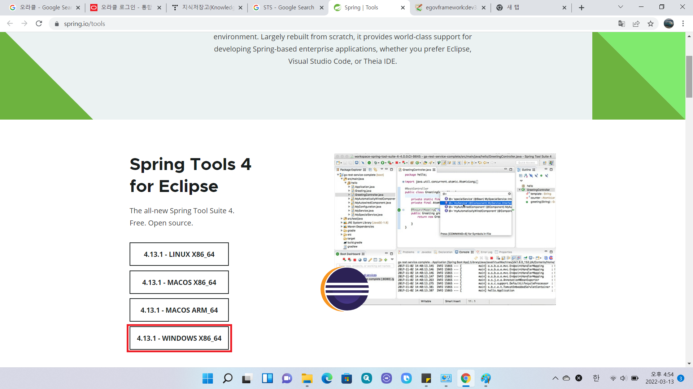Download 4.13.1 - LINUX X86_64
693x389 pixels.
pyautogui.click(x=179, y=254)
